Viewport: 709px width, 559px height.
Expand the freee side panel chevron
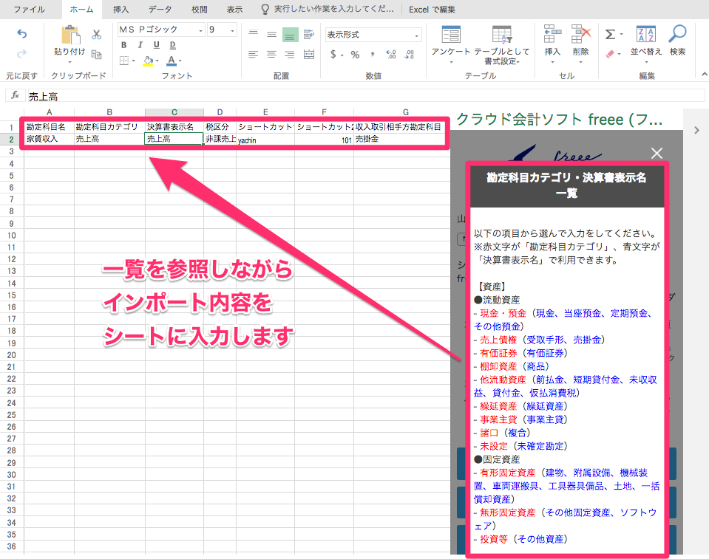pyautogui.click(x=696, y=130)
